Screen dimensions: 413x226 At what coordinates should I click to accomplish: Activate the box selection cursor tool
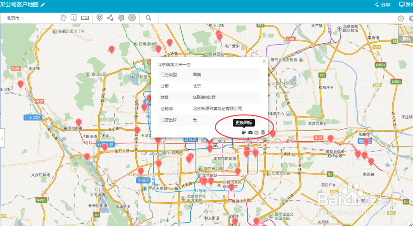pos(74,18)
